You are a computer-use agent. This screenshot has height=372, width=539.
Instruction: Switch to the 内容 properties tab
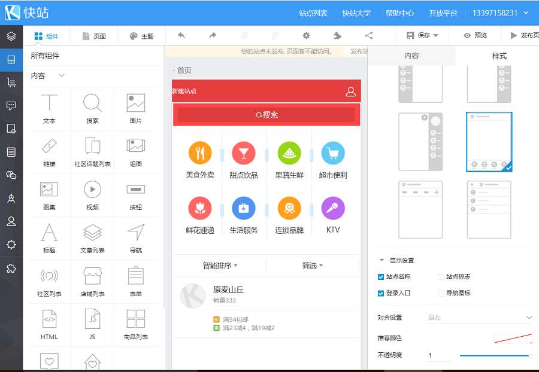(x=411, y=56)
